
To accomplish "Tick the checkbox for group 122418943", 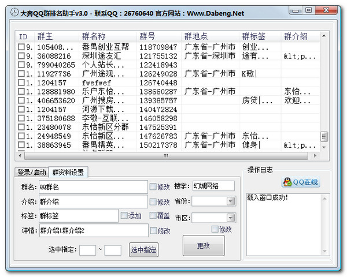I will click(21, 65).
